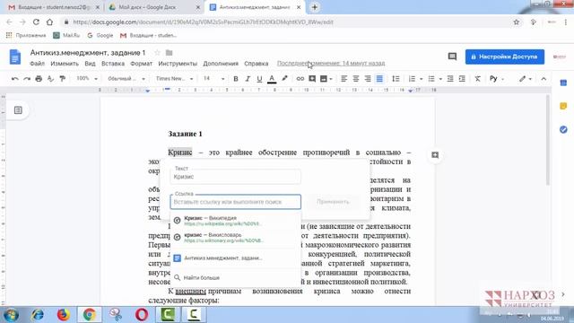Click the spell check icon
The height and width of the screenshot is (323, 574).
(x=50, y=79)
